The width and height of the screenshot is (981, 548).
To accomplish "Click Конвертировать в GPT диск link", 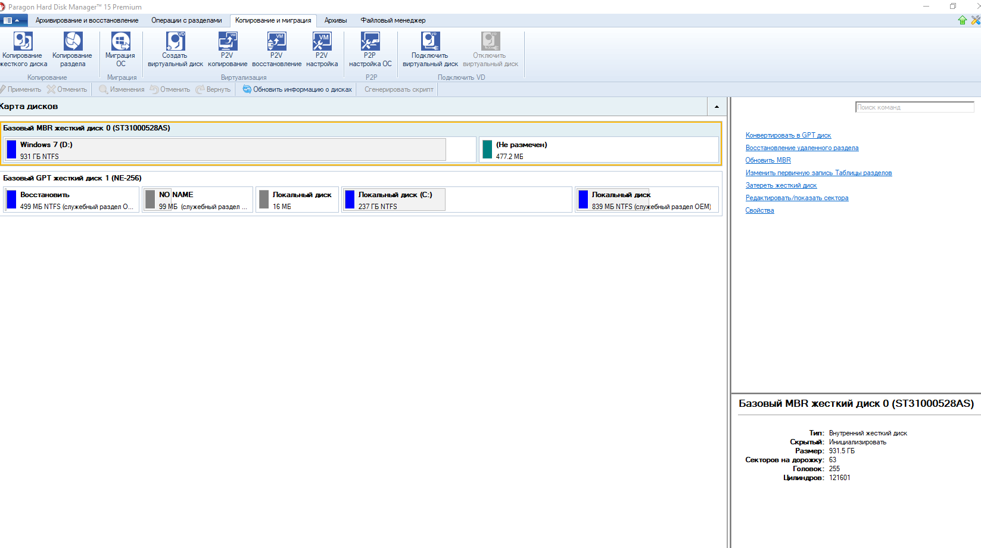I will pyautogui.click(x=788, y=135).
